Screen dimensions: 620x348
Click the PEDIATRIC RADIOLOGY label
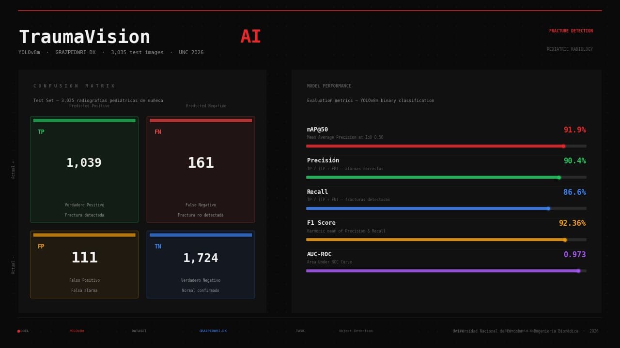pyautogui.click(x=570, y=49)
